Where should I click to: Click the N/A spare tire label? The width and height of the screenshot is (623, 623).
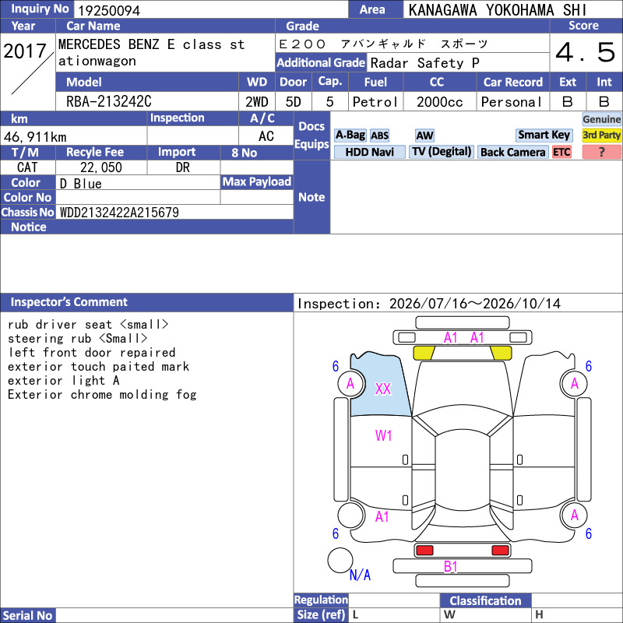point(360,575)
